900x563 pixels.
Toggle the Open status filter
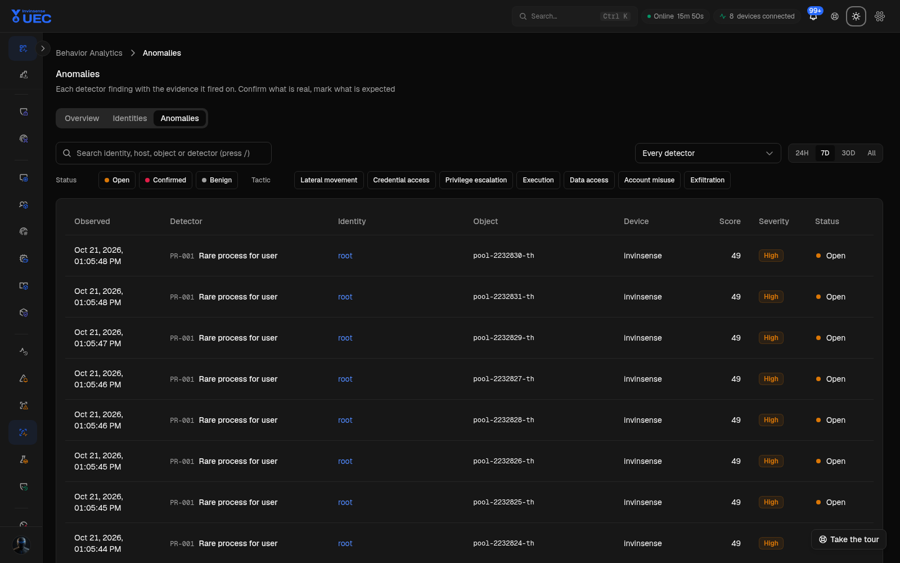(117, 180)
